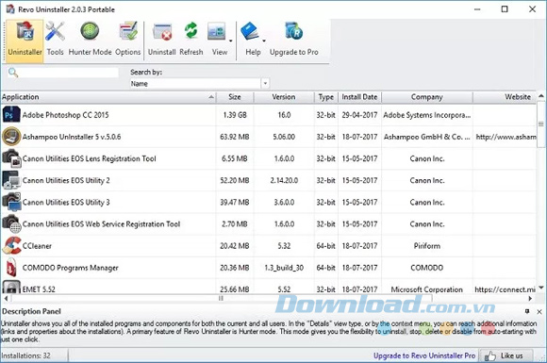Select EOS Web Service Registration Tool icon

11,223
